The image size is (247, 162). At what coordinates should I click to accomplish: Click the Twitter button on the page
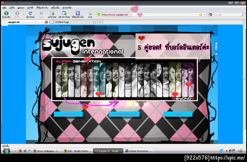tap(178, 114)
